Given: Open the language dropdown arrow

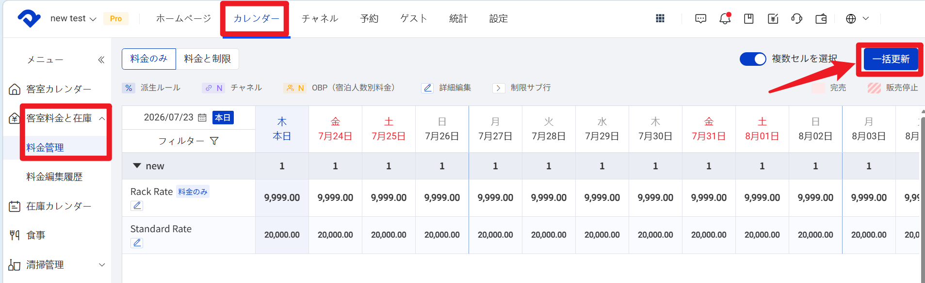Looking at the screenshot, I should click(x=866, y=18).
